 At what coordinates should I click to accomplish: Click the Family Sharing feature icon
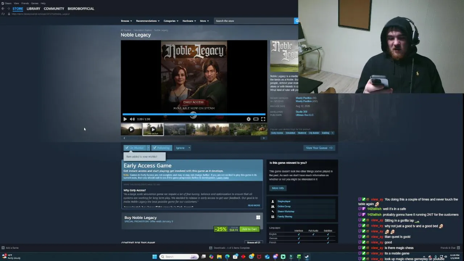(x=273, y=216)
